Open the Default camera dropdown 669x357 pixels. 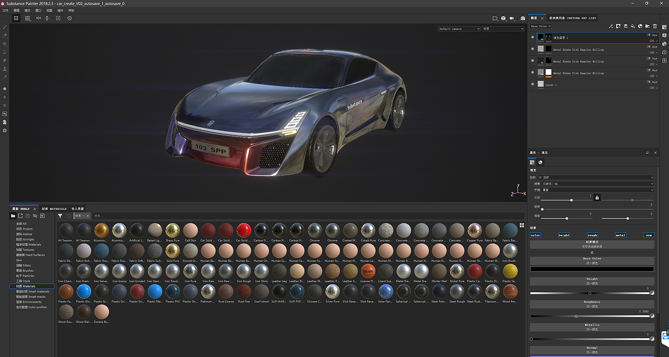point(458,29)
